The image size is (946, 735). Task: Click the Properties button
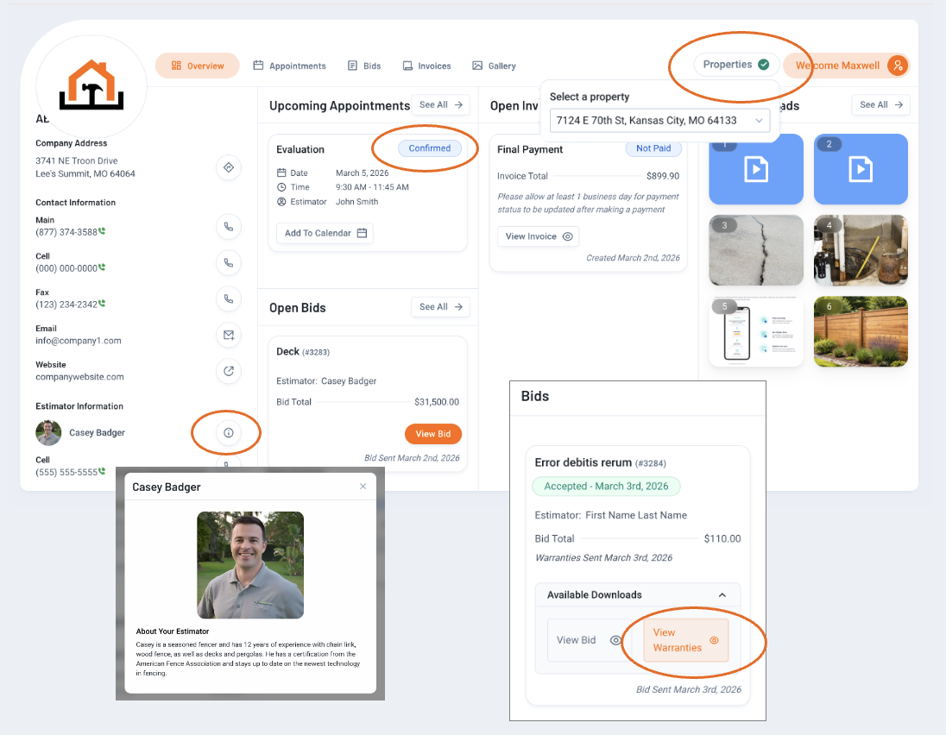click(736, 65)
